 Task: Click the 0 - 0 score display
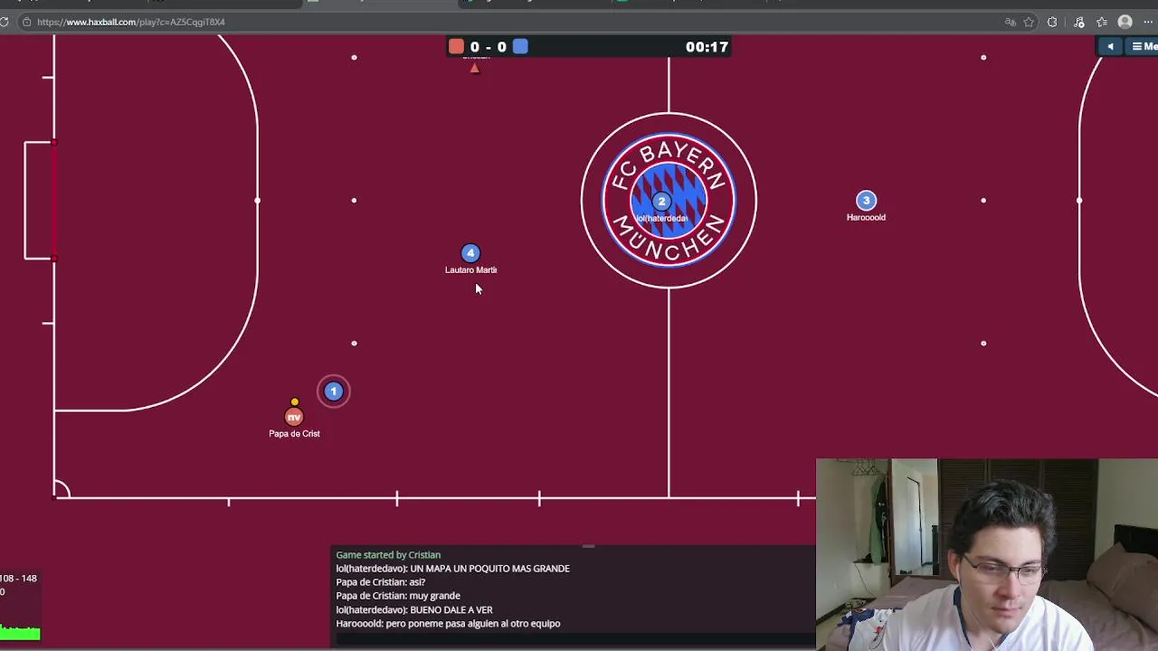click(x=489, y=47)
